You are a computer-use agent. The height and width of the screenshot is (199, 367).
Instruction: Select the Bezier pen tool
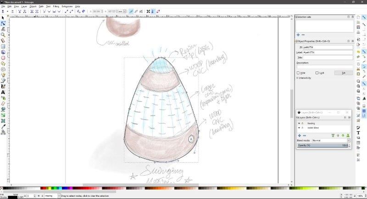[x=3, y=81]
